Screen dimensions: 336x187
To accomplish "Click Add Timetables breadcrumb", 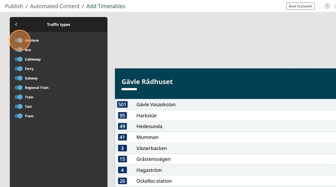I will point(106,6).
